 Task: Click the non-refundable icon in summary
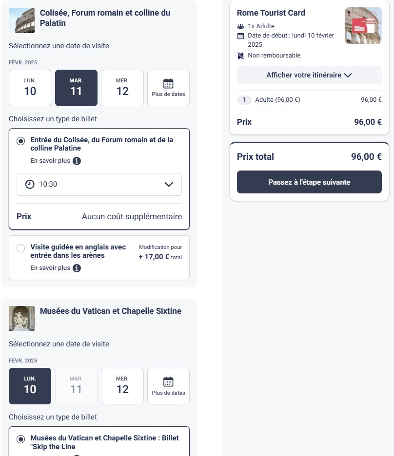[240, 56]
